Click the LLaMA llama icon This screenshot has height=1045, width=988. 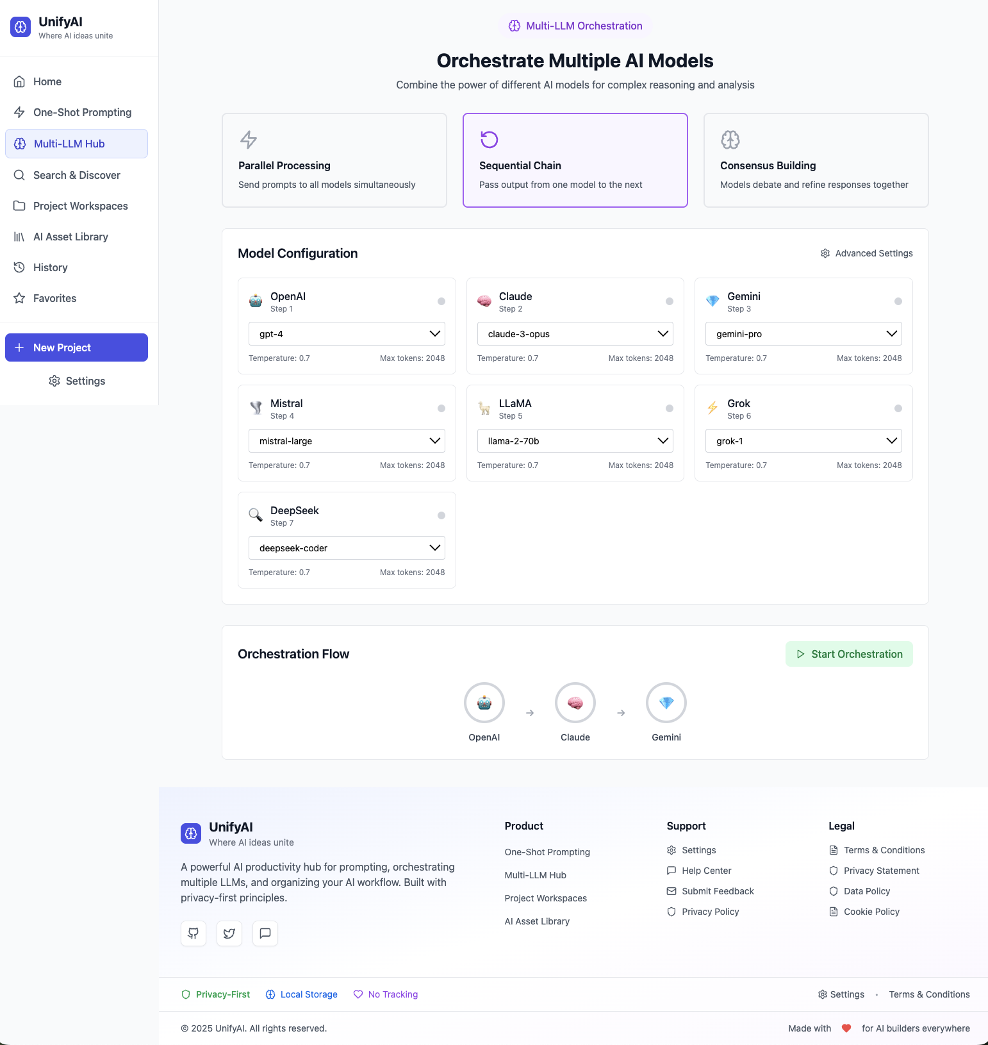pos(484,408)
